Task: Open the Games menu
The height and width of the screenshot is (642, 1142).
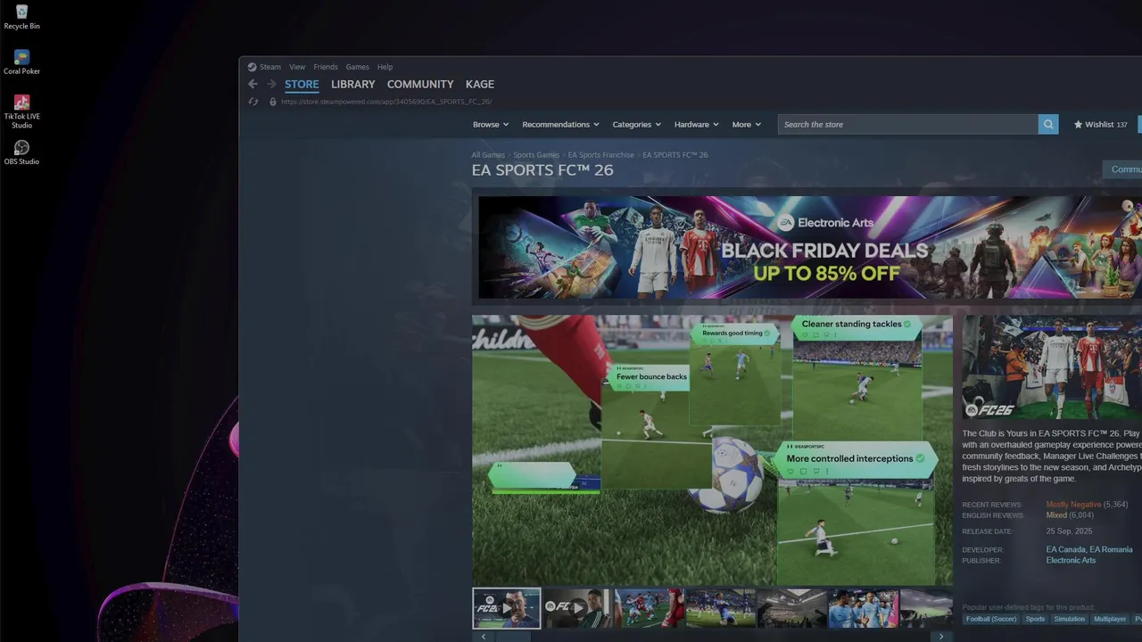Action: click(358, 67)
